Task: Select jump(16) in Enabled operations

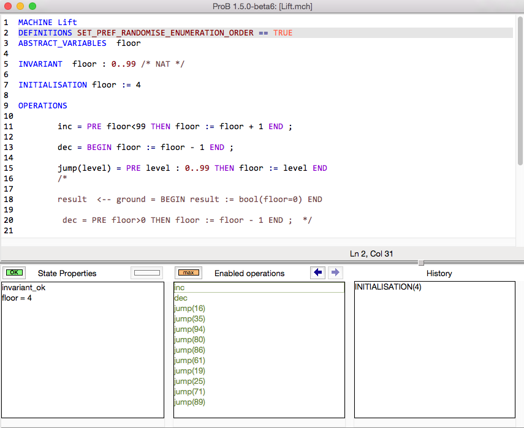Action: click(189, 309)
